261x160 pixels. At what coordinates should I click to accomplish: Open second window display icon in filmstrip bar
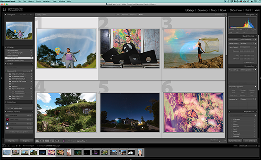click(8, 146)
